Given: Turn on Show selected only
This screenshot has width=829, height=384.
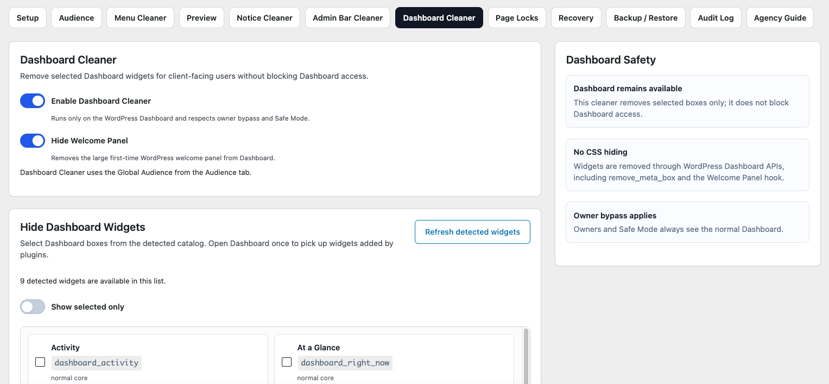Looking at the screenshot, I should (x=33, y=307).
